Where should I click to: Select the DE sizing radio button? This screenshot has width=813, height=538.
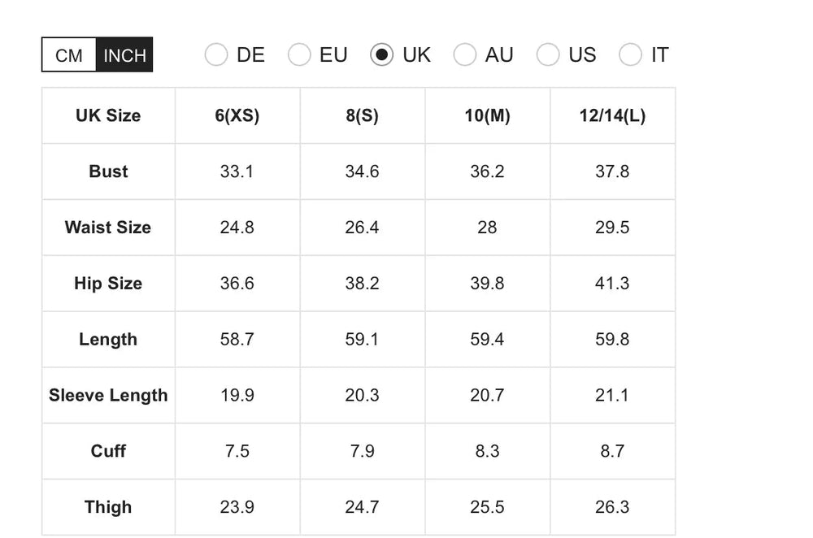click(x=216, y=55)
